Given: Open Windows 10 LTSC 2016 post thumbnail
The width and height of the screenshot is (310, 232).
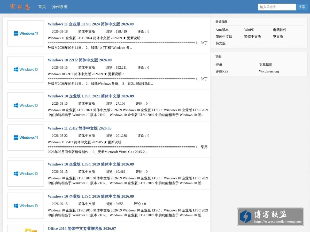Looking at the screenshot, I should 26,206.
